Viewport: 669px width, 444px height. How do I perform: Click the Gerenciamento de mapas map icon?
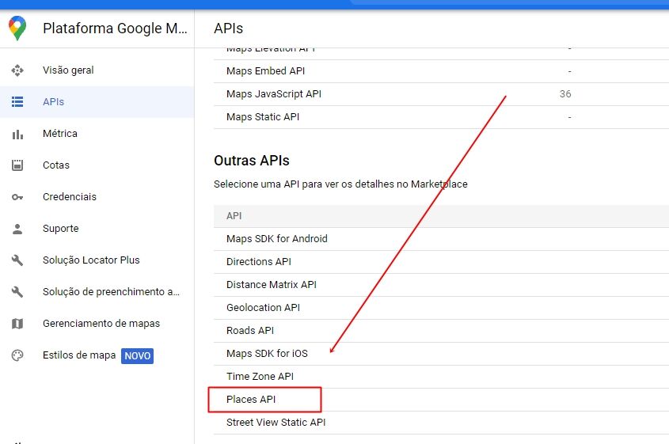(17, 324)
